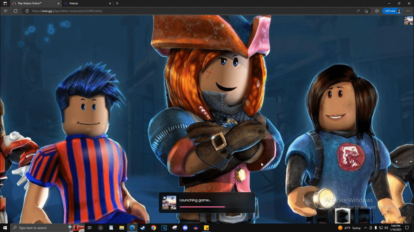Select the Play Roblox Online tab
The image size is (414, 232).
pos(30,3)
